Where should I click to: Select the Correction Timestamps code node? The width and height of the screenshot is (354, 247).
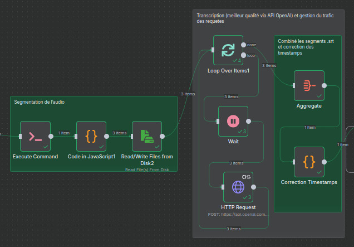(x=308, y=162)
